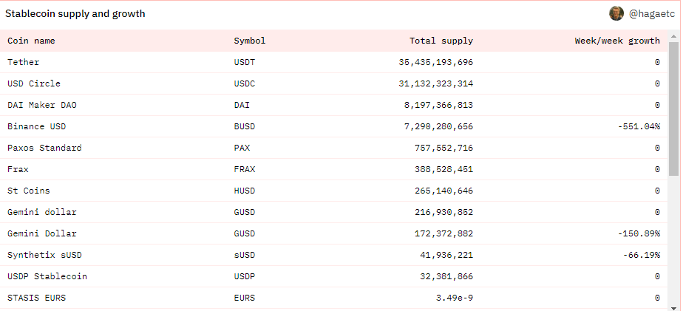The width and height of the screenshot is (683, 311).
Task: Select the HUSD symbol cell
Action: coord(245,191)
